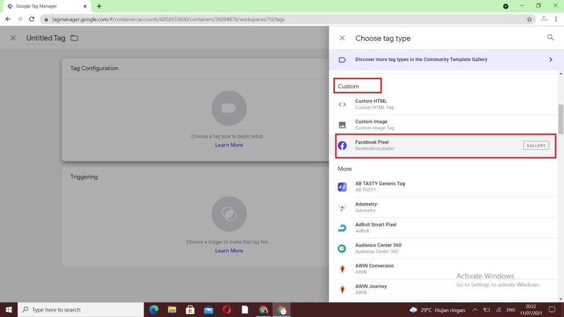Screen dimensions: 564x317
Task: Click the copy Untitled Tag icon
Action: (x=75, y=38)
